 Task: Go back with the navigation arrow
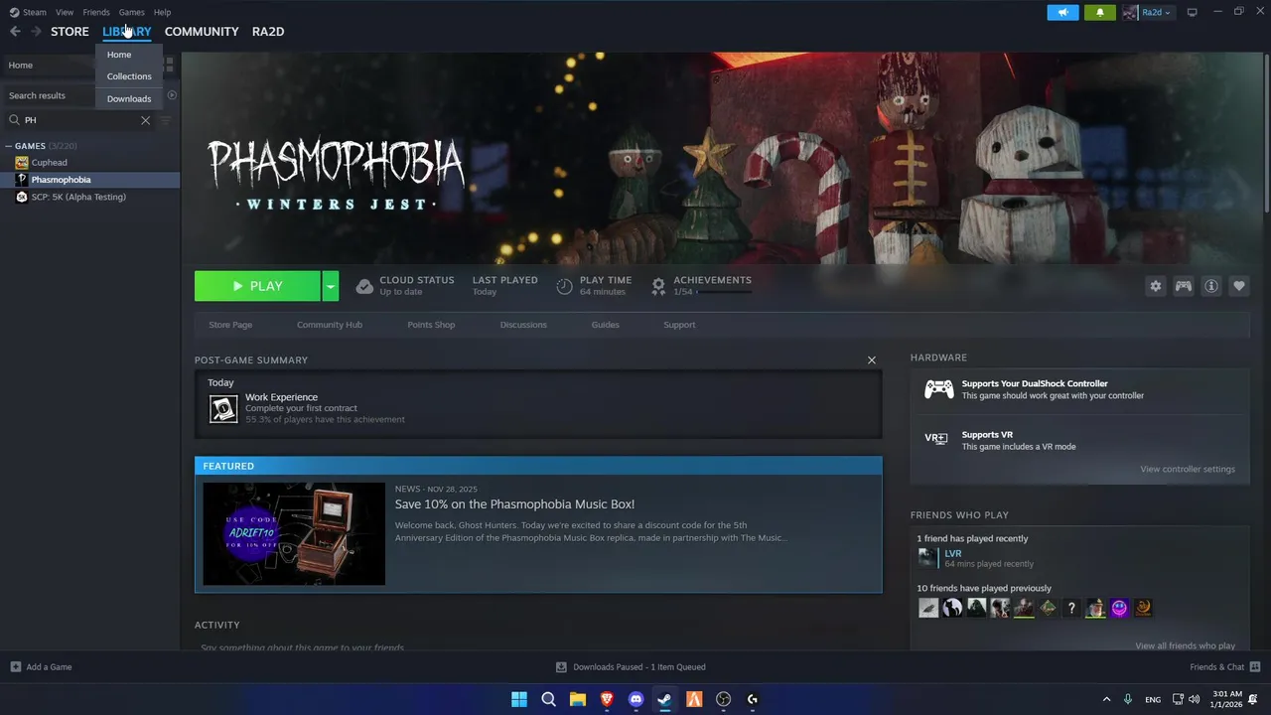click(x=15, y=32)
